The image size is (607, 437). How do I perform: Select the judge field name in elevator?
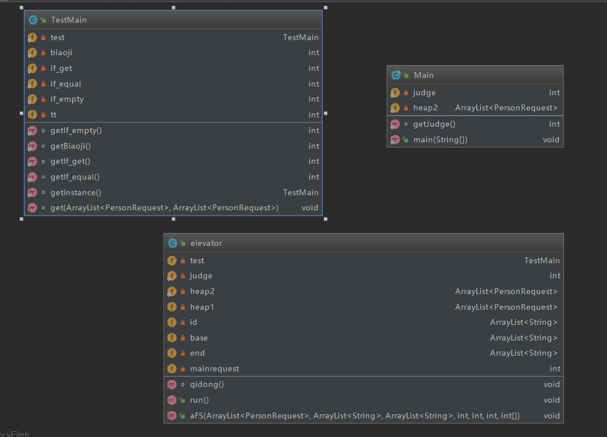click(201, 276)
